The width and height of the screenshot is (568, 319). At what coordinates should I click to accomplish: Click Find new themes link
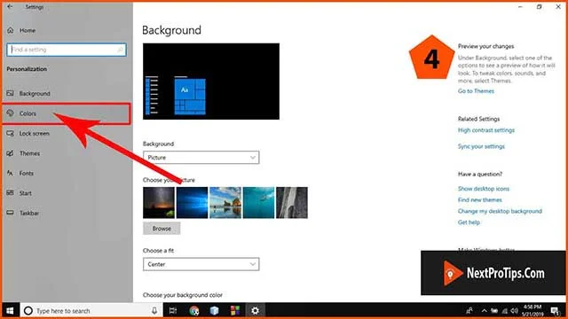coord(480,200)
